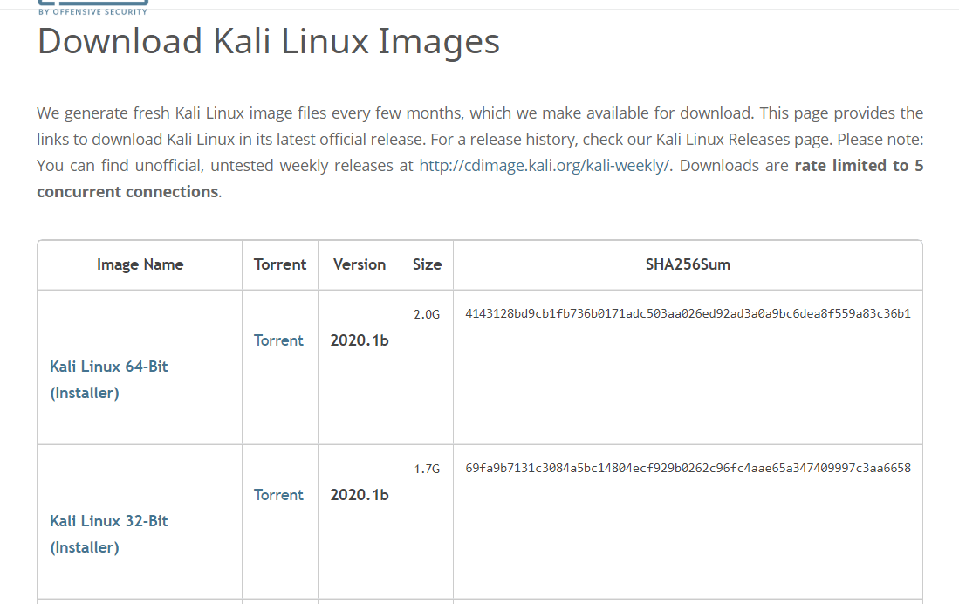Viewport: 959px width, 604px height.
Task: Click version 2020.1b in the 64-Bit row
Action: 360,340
